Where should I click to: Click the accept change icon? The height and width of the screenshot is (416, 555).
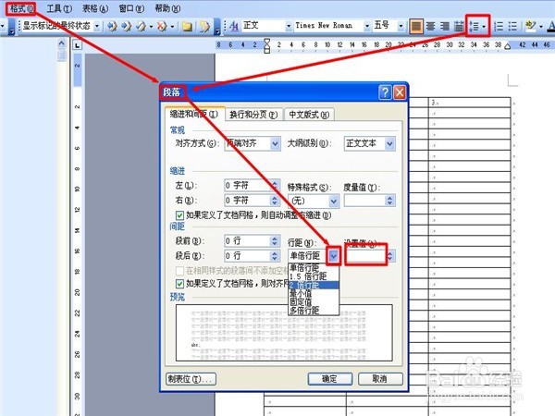(141, 26)
